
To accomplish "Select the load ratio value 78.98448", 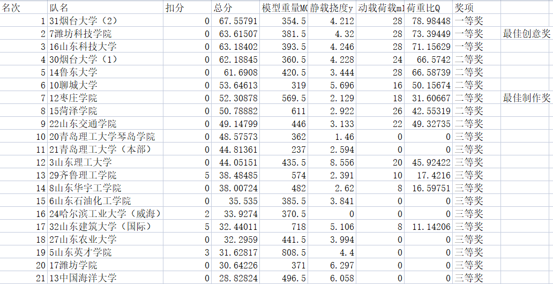I will click(431, 21).
